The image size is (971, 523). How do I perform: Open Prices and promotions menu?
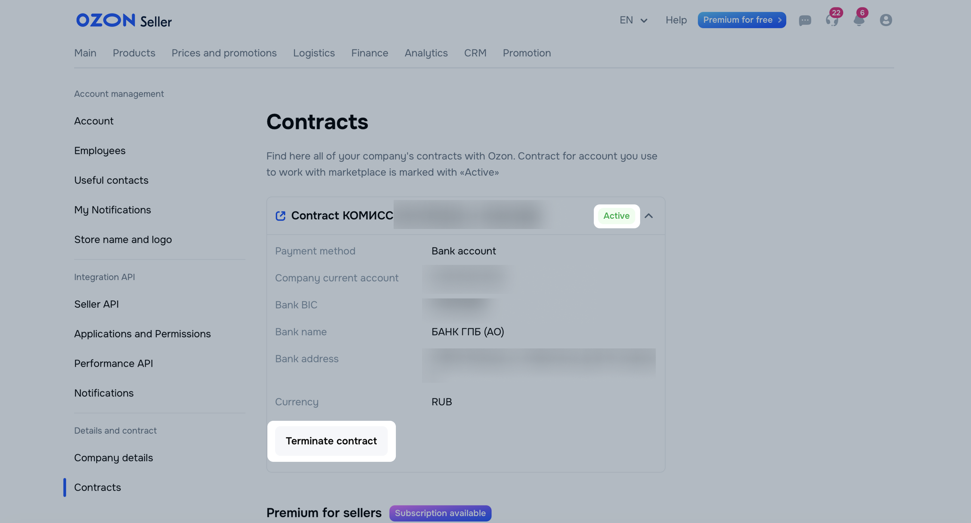pos(224,53)
